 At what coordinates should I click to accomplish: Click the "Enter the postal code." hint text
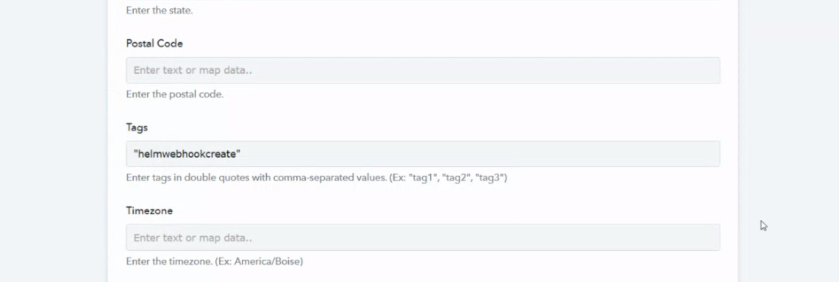[x=175, y=95]
